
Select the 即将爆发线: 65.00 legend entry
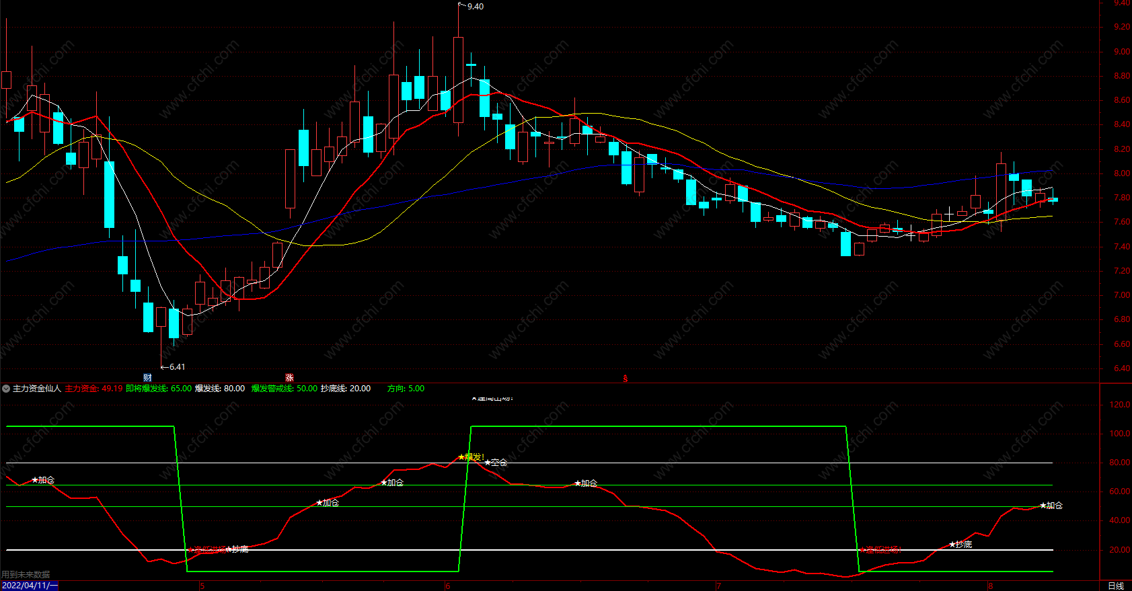click(x=158, y=389)
